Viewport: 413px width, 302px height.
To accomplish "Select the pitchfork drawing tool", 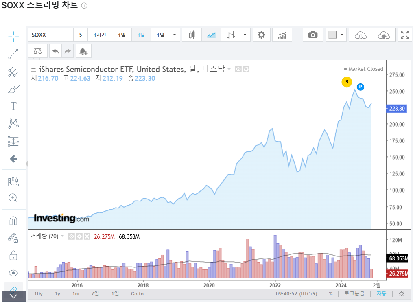I will (x=13, y=72).
